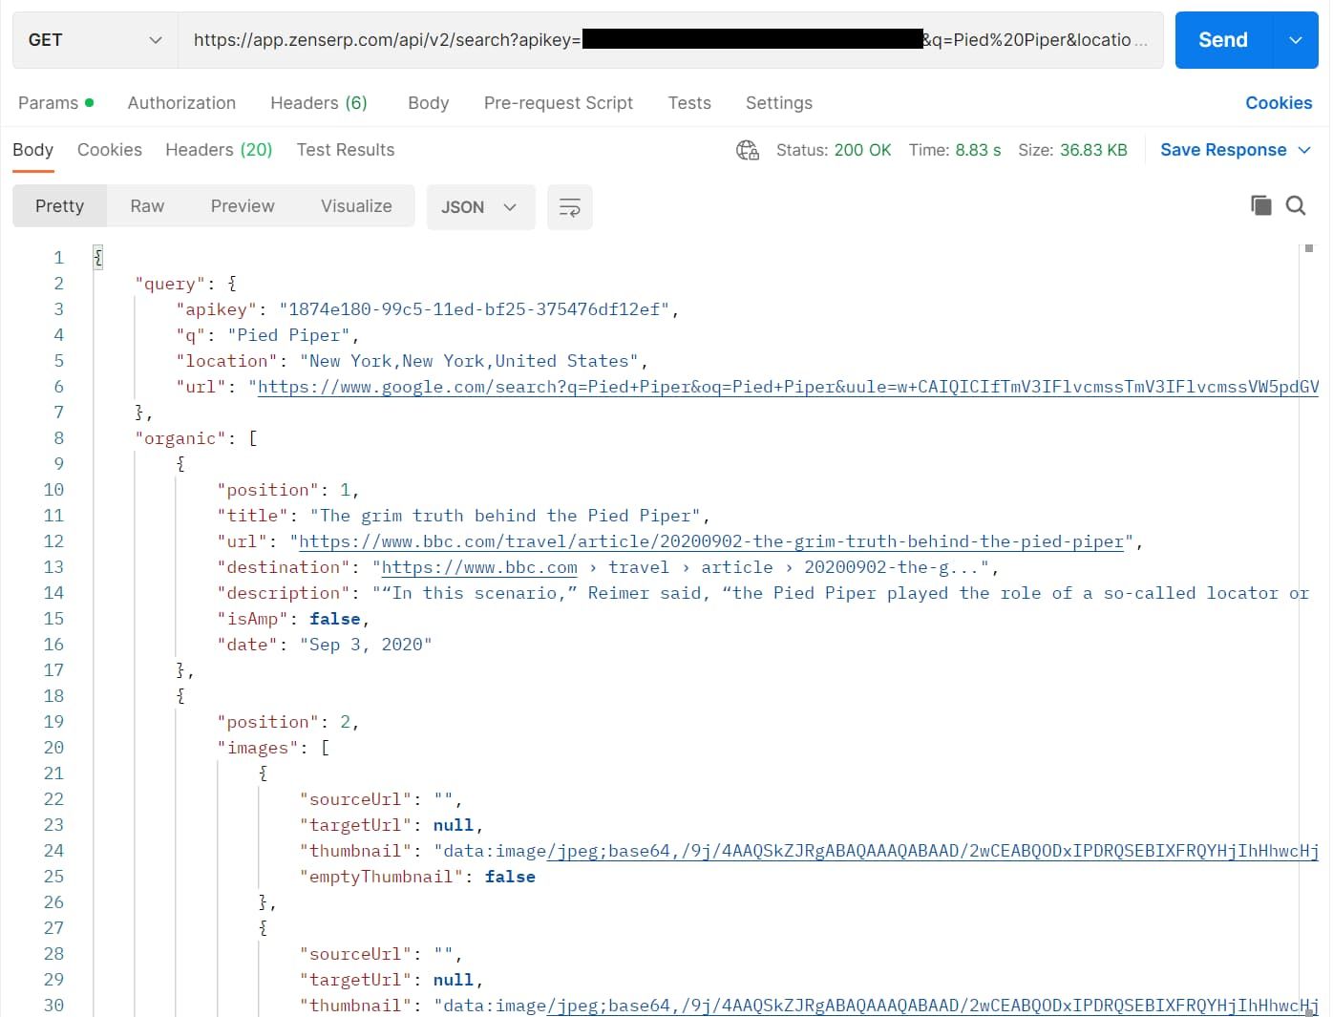Viewport: 1333px width, 1017px height.
Task: Send the API request
Action: (x=1223, y=40)
